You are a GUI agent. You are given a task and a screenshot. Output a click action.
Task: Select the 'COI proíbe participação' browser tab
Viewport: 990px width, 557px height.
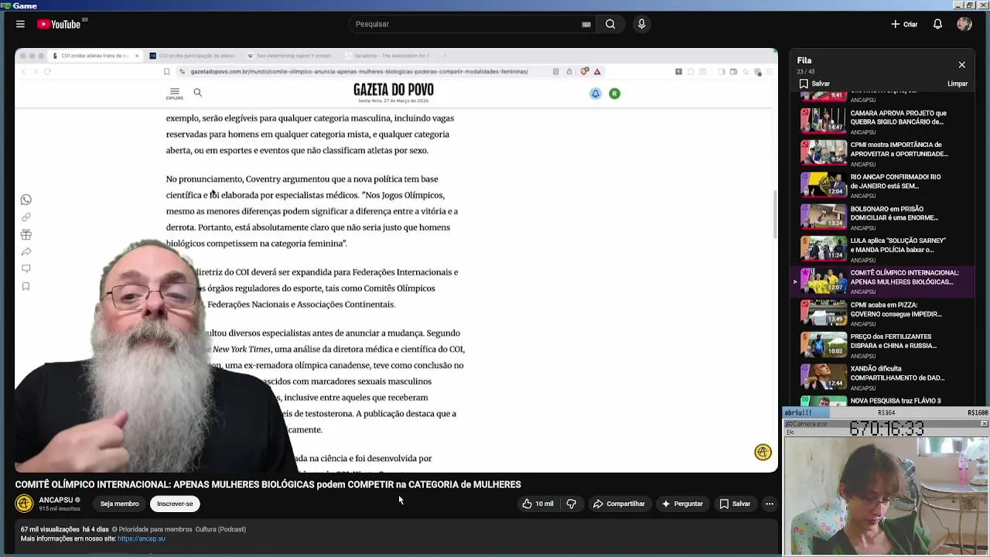coord(193,56)
